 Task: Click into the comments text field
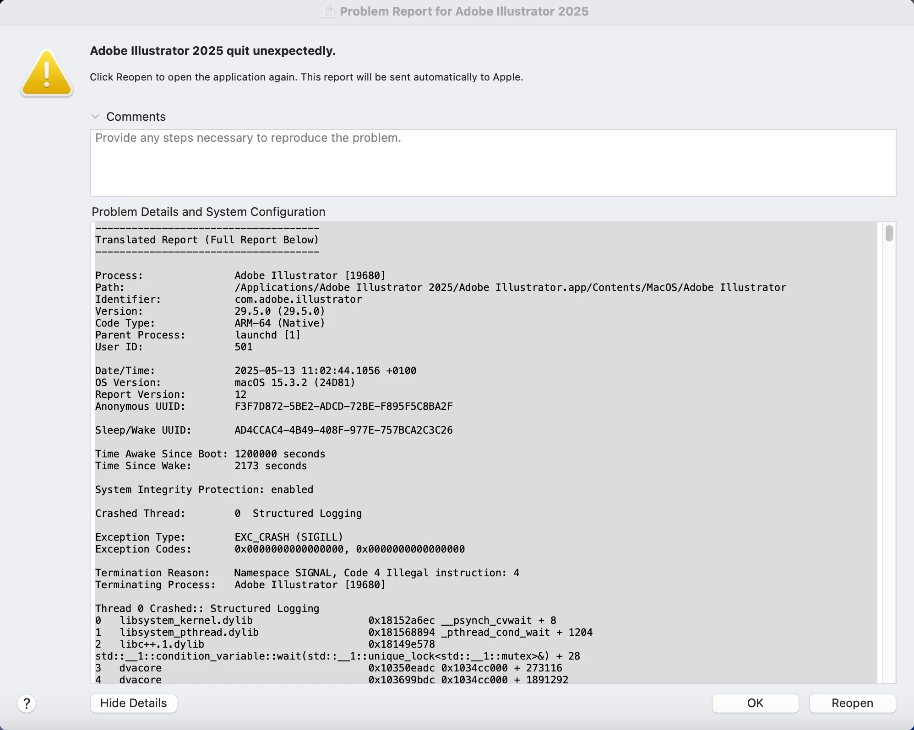[x=492, y=163]
